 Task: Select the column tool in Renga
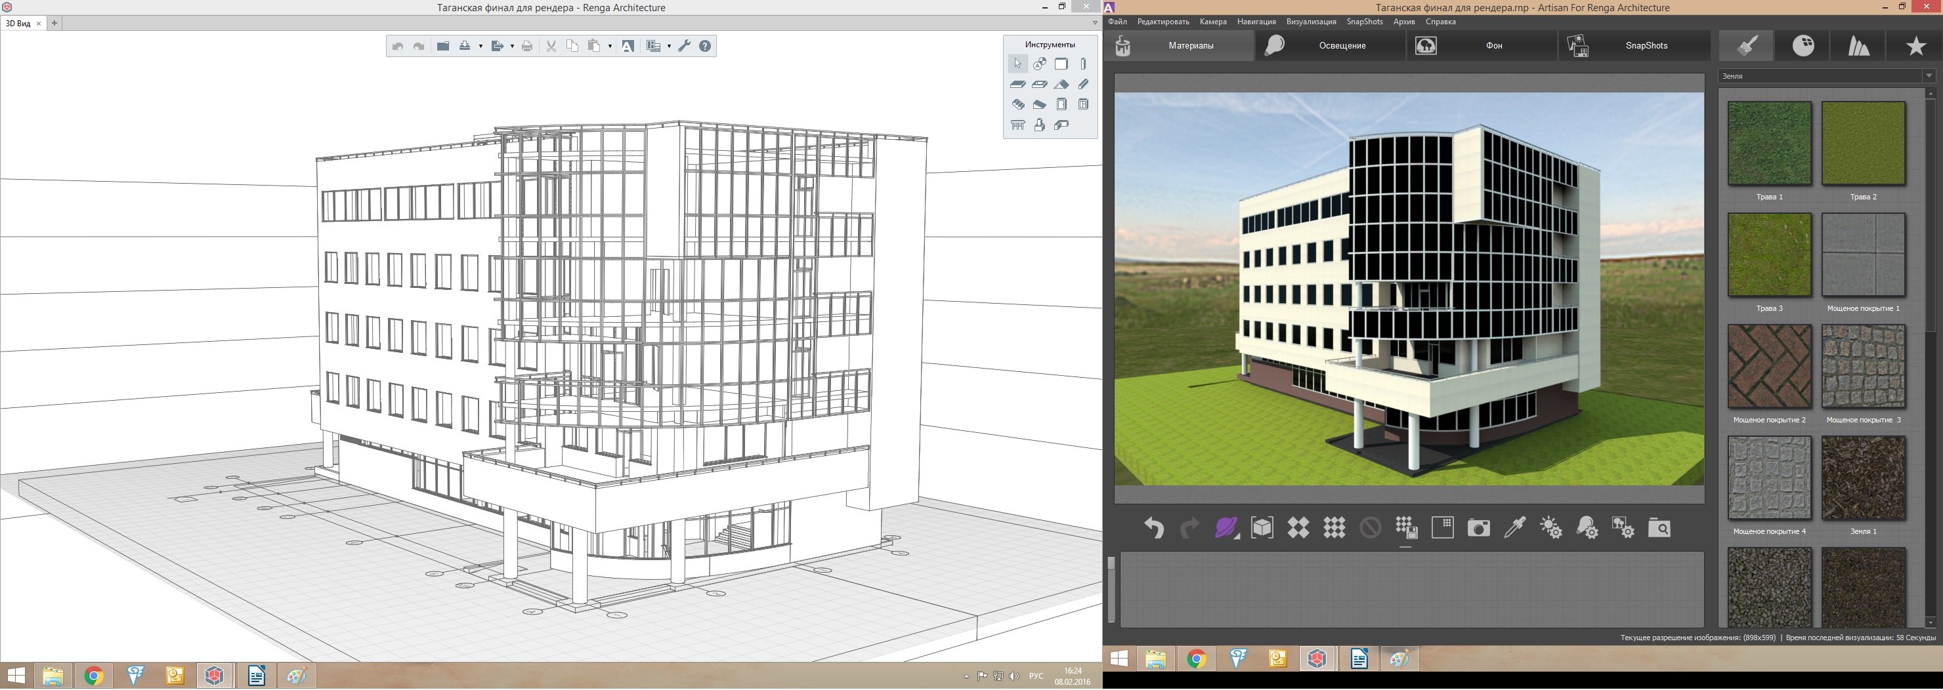point(1083,64)
